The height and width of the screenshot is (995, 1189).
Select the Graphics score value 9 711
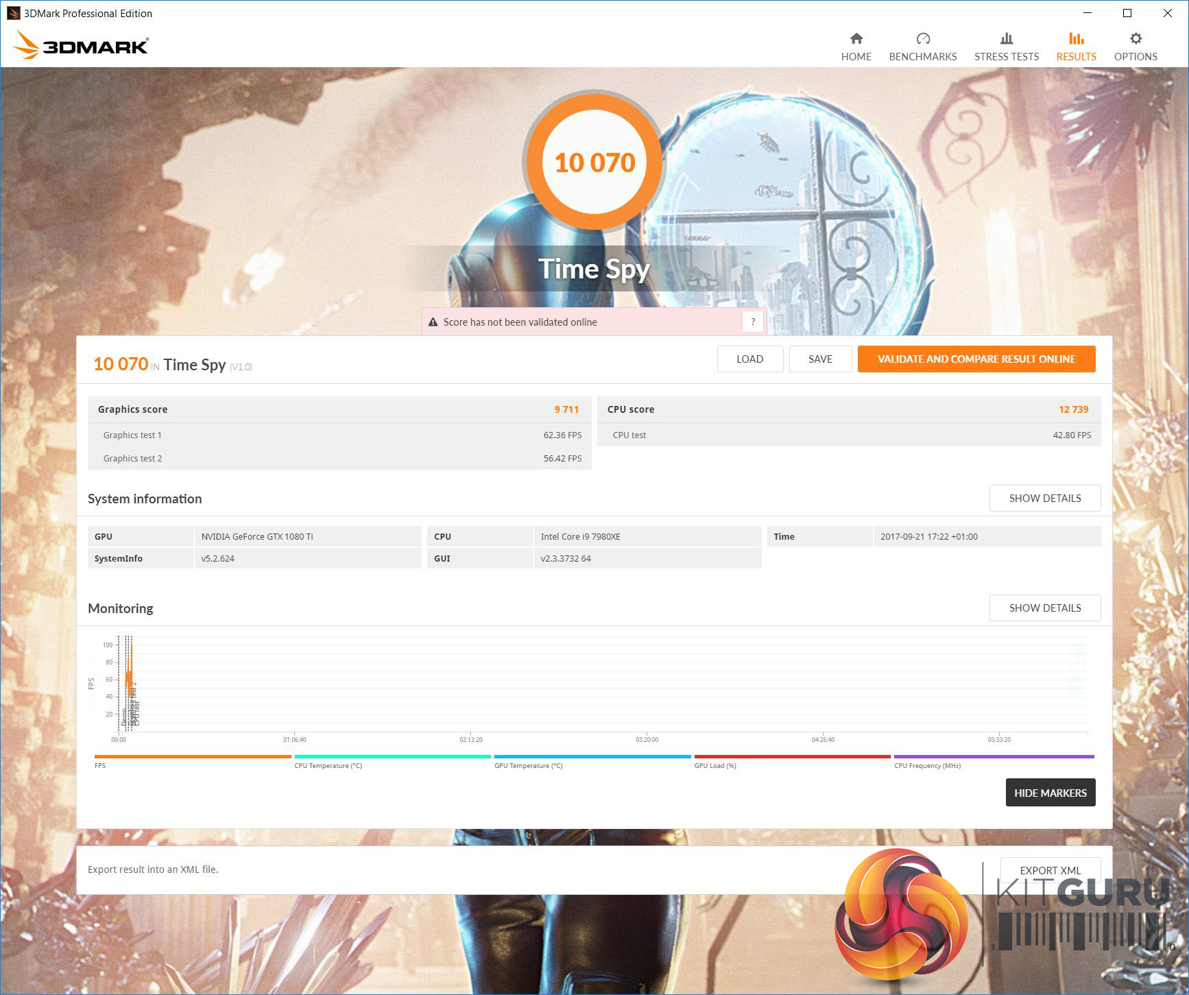coord(566,409)
